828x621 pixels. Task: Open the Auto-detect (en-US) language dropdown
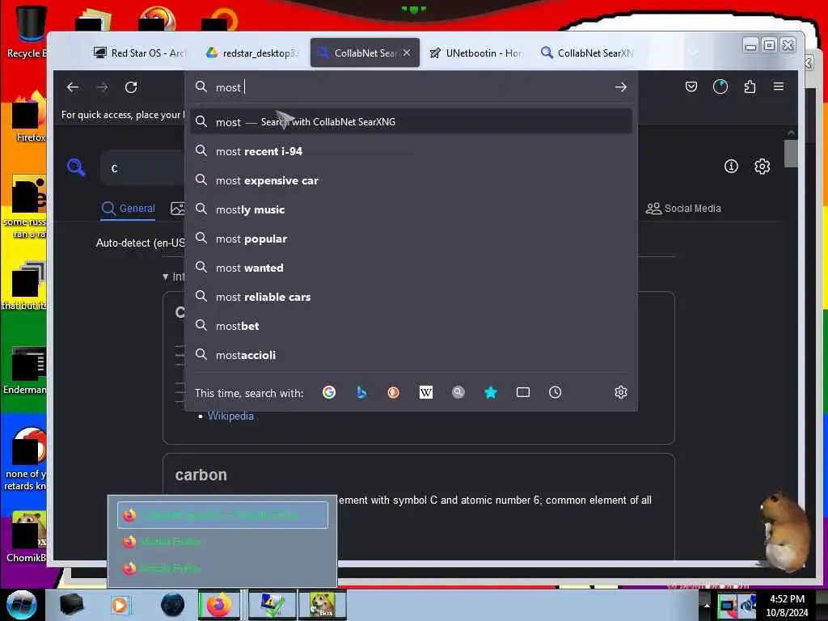141,243
